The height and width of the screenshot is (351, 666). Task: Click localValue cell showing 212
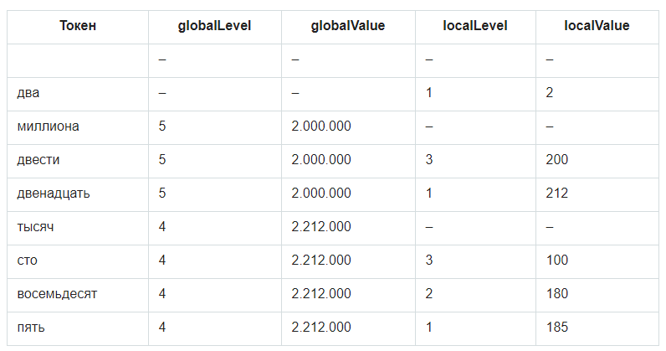point(556,194)
